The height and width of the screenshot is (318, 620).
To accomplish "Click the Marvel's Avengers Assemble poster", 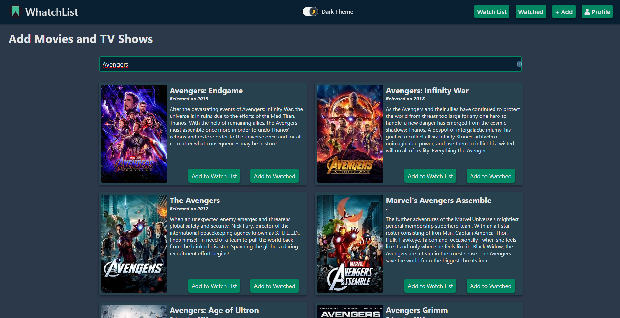I will (350, 244).
